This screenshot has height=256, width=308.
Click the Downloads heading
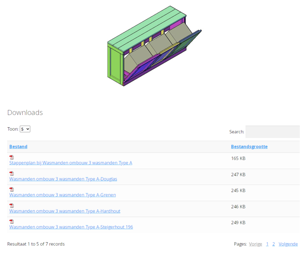[25, 113]
